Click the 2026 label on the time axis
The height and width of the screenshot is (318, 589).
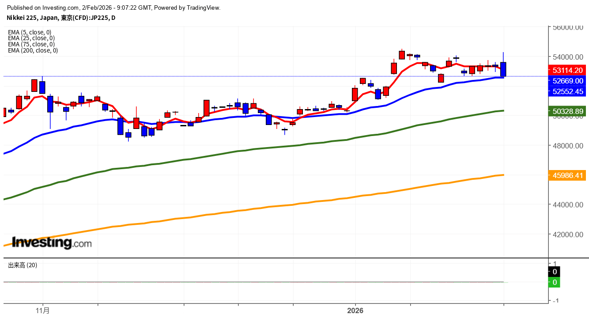point(355,310)
